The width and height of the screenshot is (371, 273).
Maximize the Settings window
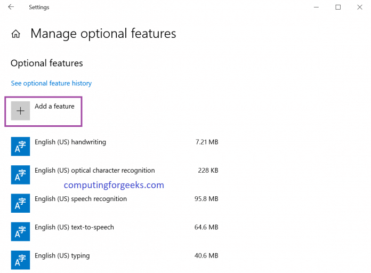tap(338, 7)
